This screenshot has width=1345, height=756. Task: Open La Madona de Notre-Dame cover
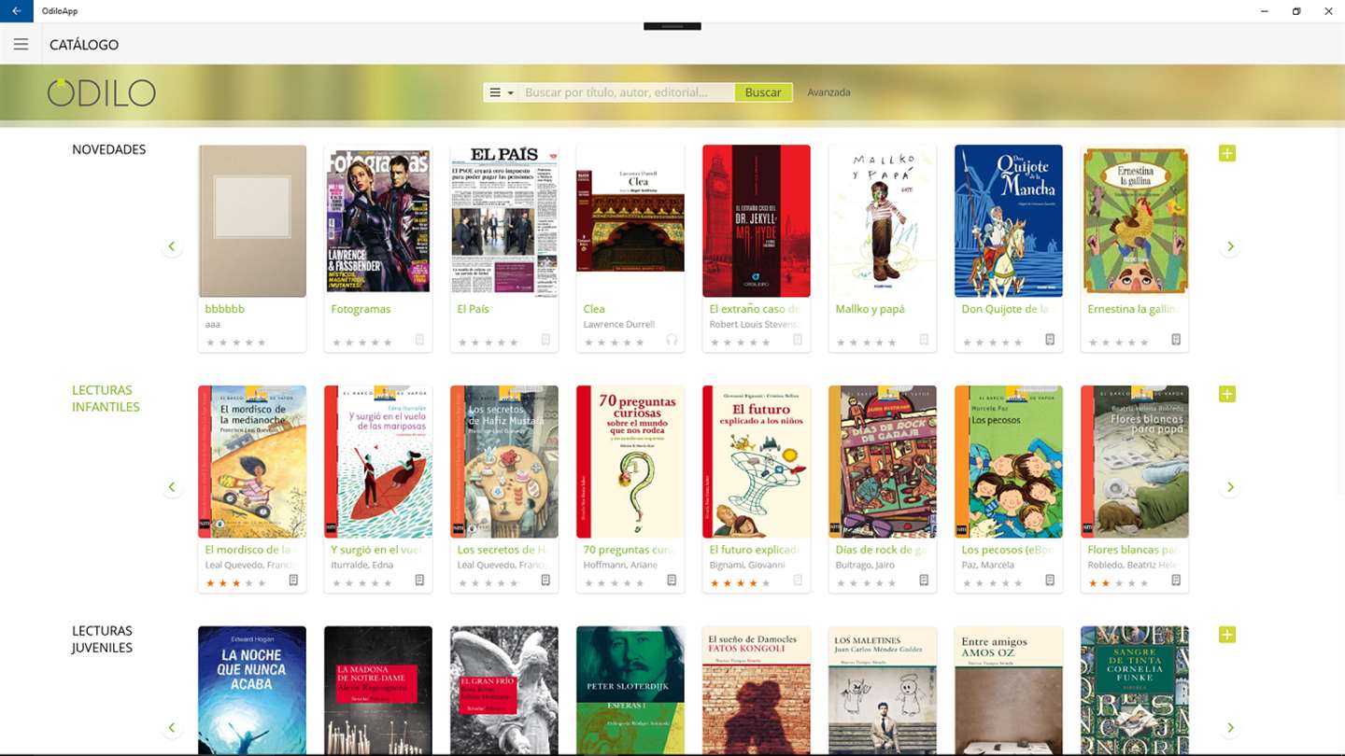click(378, 690)
